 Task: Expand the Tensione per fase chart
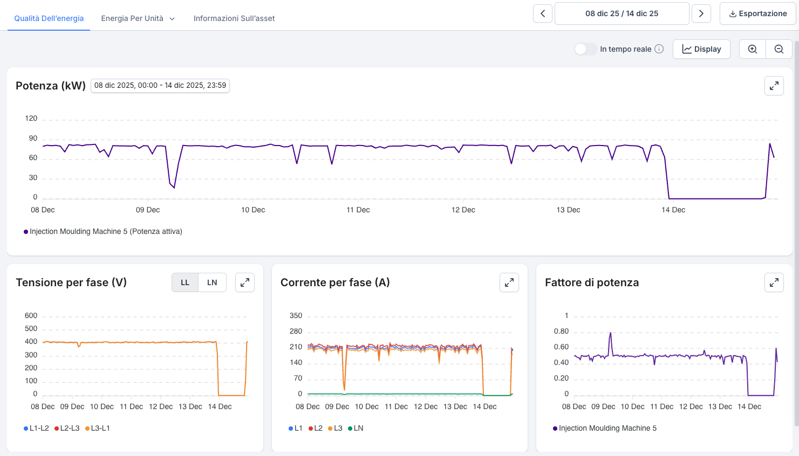[x=244, y=282]
